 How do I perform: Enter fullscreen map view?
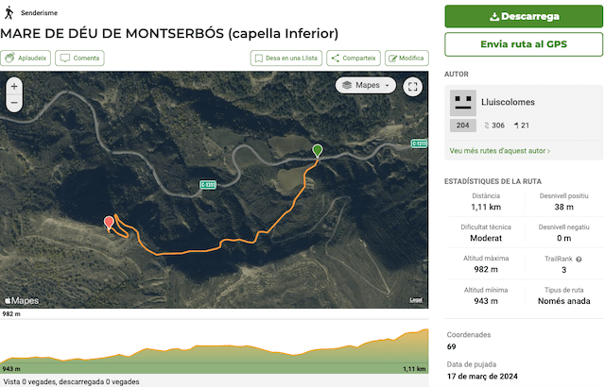[x=412, y=87]
